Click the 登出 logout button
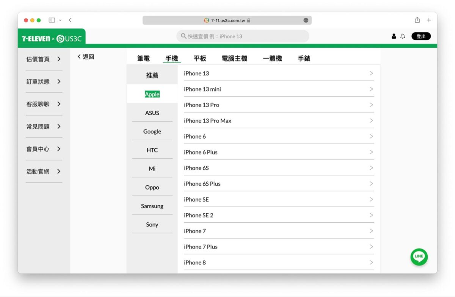455x297 pixels. (x=421, y=36)
